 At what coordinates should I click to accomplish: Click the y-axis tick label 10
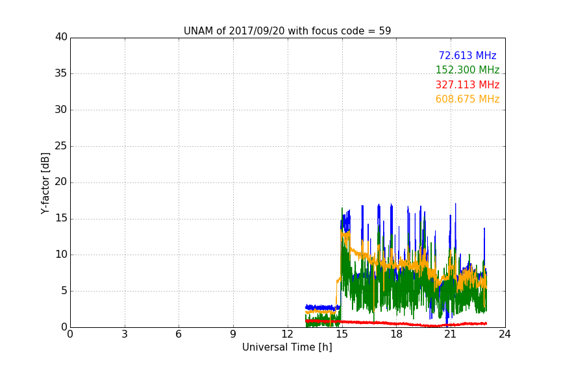61,255
